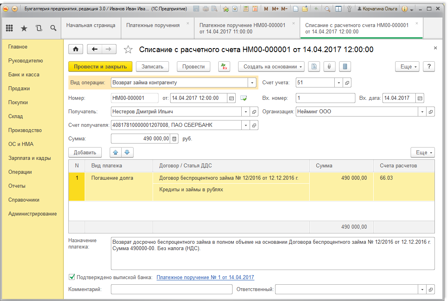Open the Администрирование section
Viewport: 448px width, 301px height.
[33, 214]
